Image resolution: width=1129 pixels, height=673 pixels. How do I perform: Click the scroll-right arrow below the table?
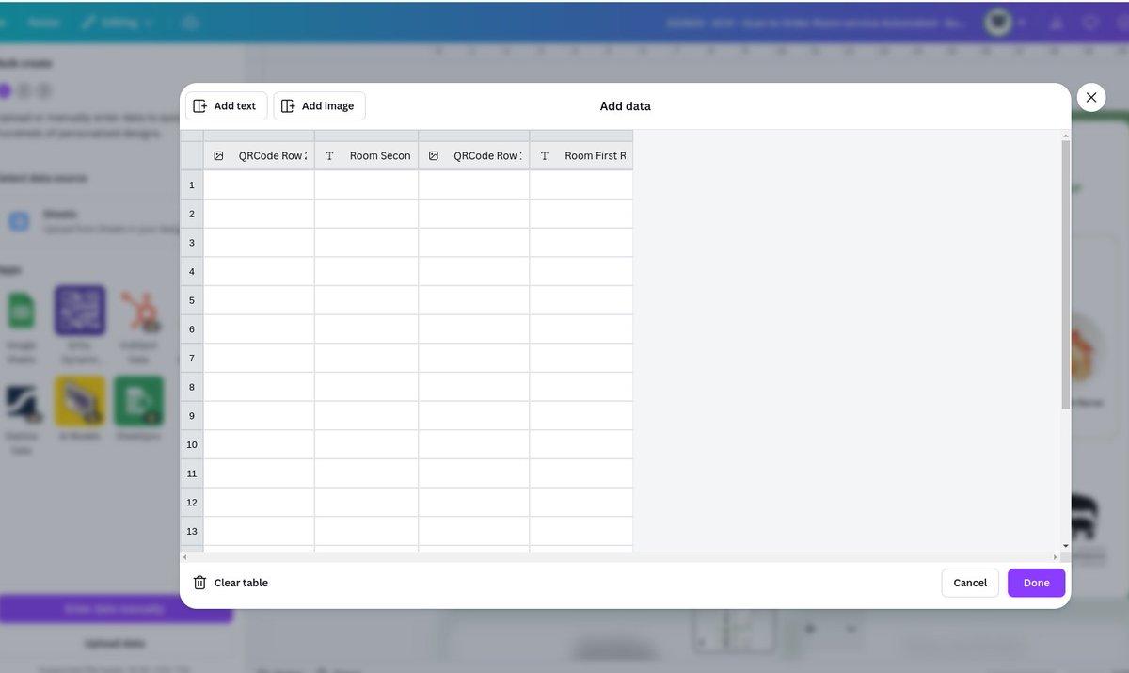tap(1054, 557)
